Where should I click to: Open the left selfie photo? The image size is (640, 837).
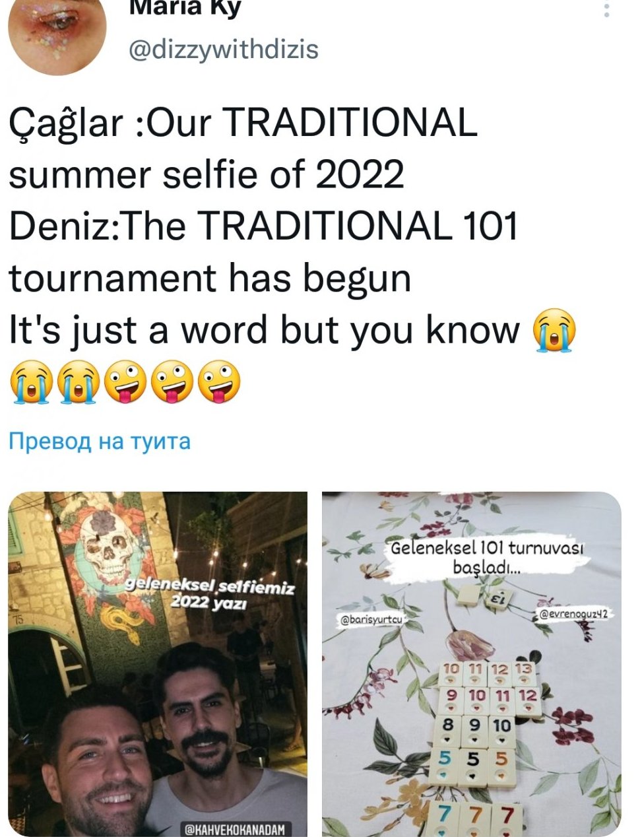pos(158,664)
